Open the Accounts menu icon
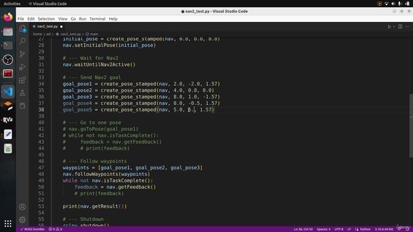413x232 pixels. pos(23,207)
